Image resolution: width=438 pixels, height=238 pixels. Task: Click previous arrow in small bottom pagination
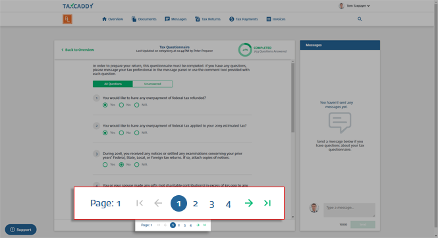click(165, 225)
